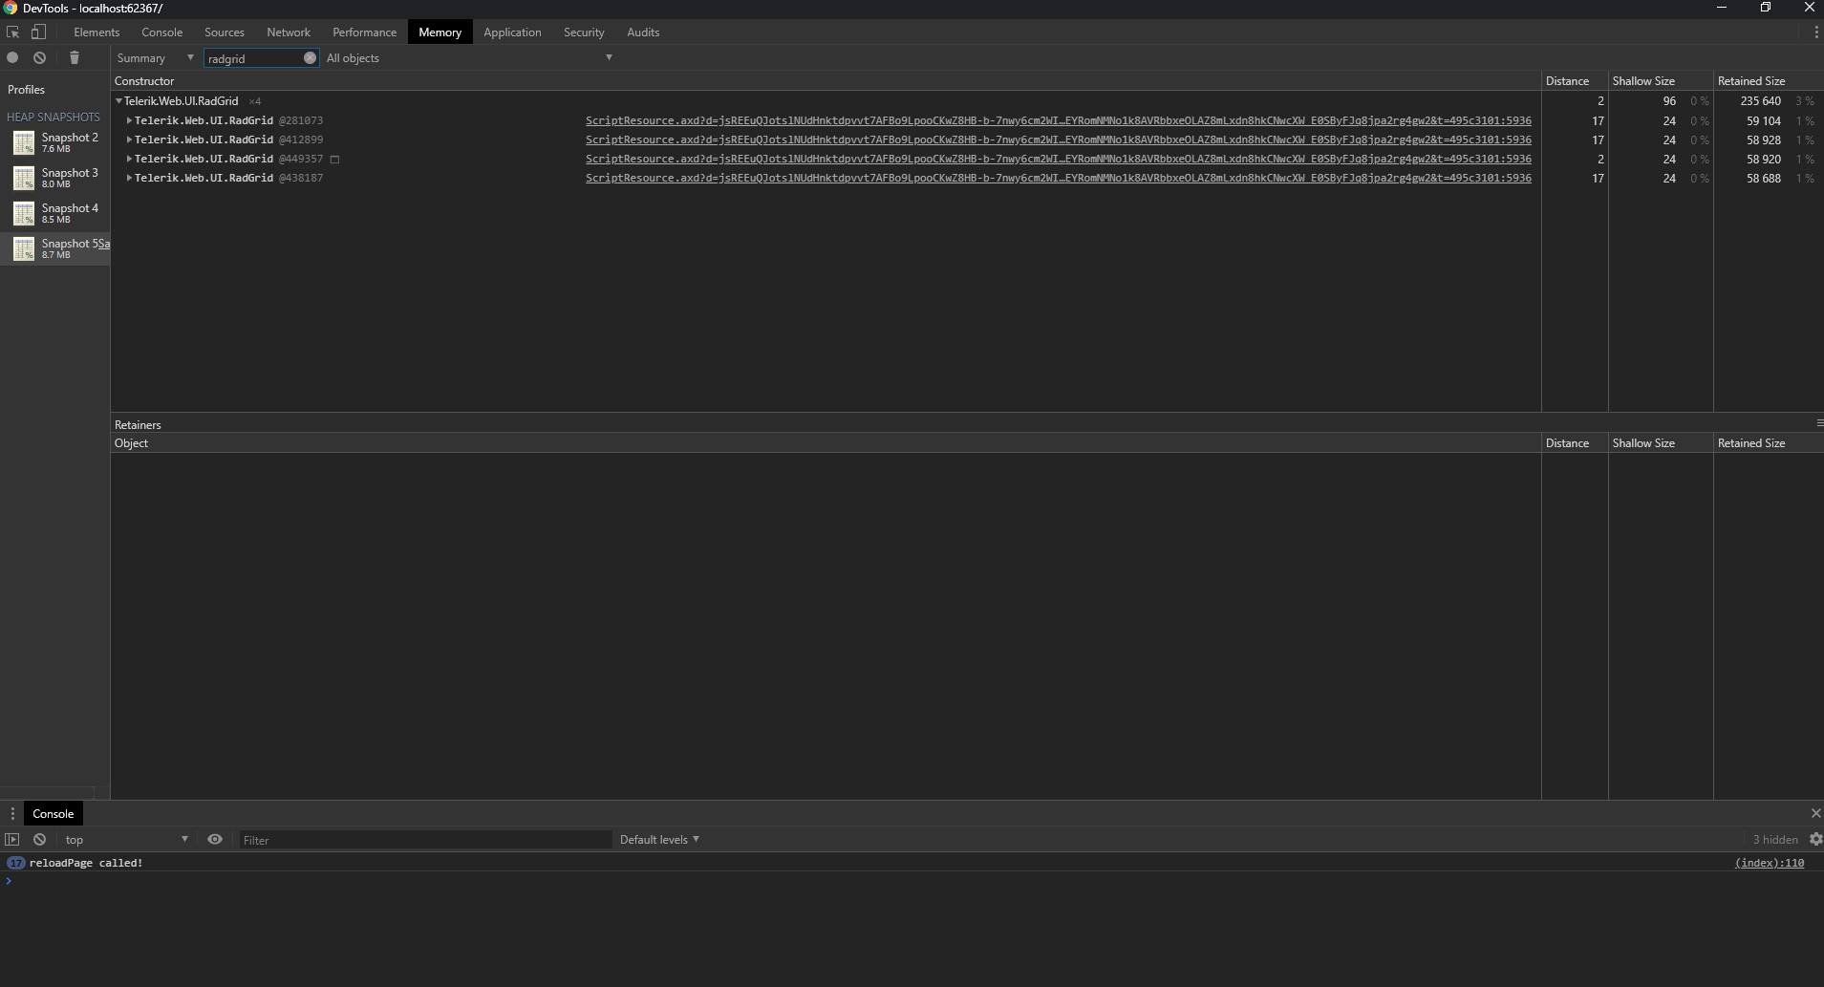Click the Chrome icon in the title bar
Image resolution: width=1824 pixels, height=987 pixels.
(11, 8)
